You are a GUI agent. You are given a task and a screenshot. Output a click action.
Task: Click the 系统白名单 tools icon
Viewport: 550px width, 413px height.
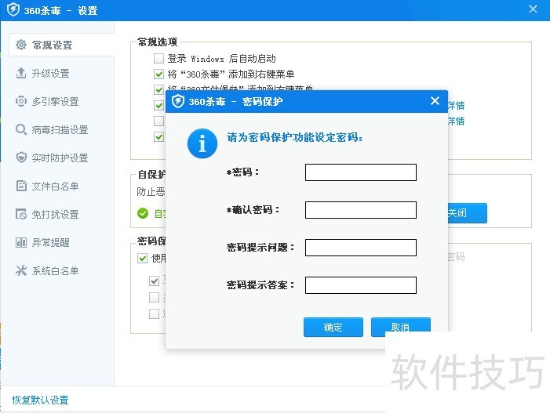point(21,270)
